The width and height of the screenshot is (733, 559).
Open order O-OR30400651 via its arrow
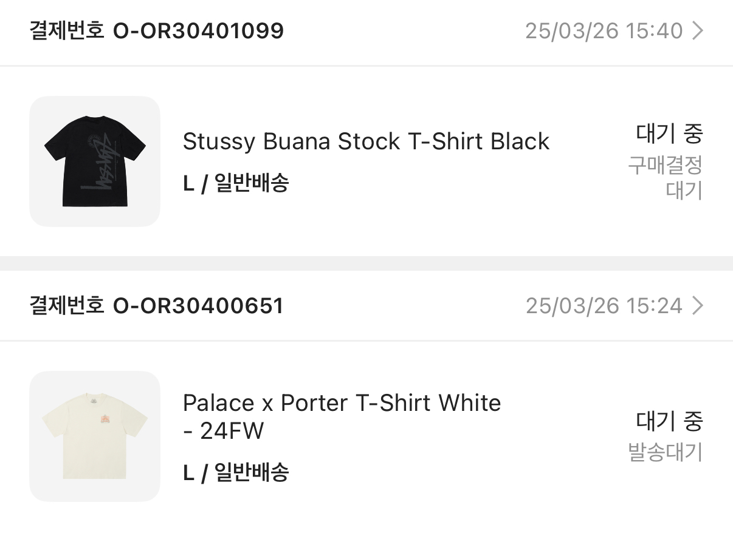point(698,306)
